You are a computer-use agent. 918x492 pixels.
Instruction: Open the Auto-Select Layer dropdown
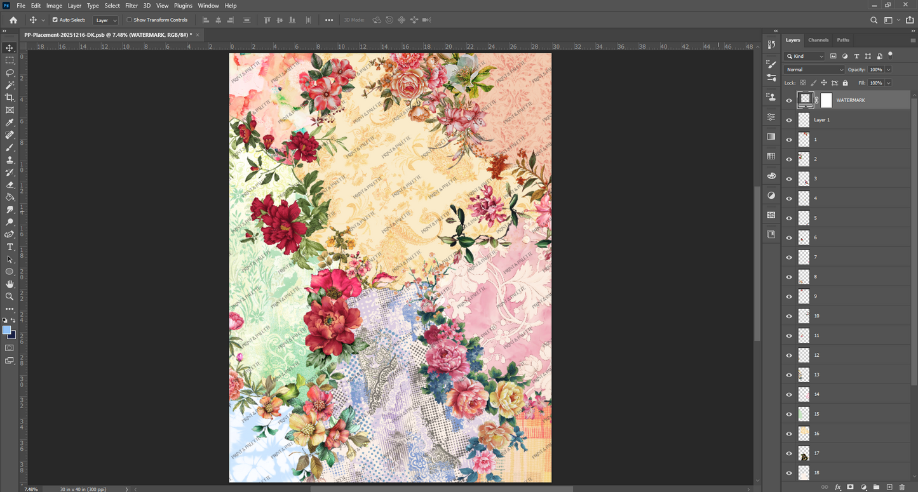(x=105, y=20)
